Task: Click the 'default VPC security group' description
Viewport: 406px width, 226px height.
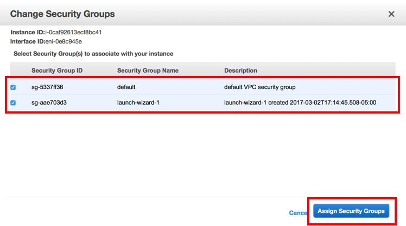Action: [261, 87]
